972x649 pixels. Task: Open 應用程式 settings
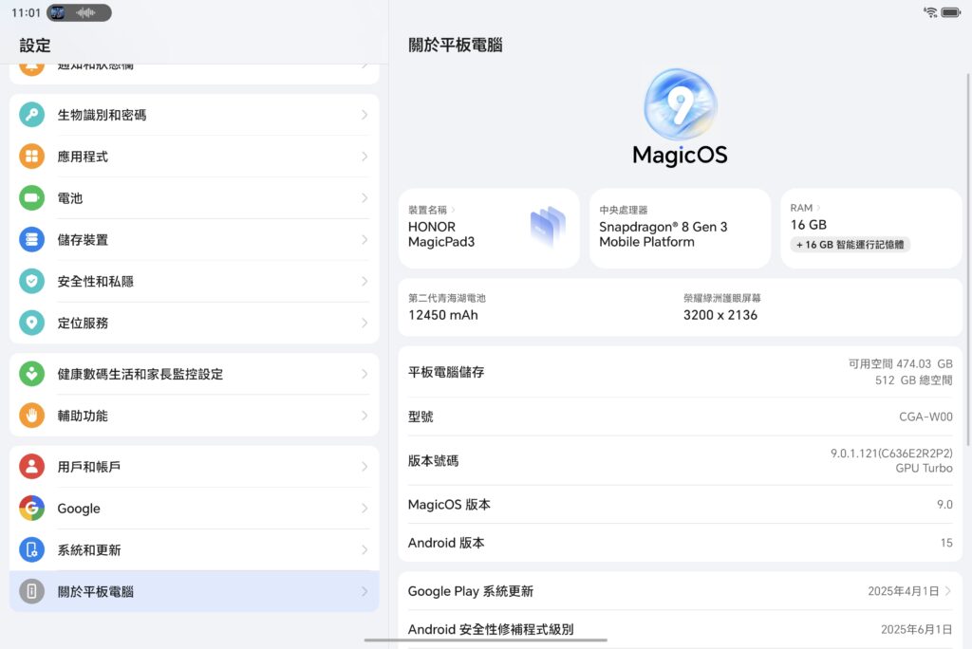pos(194,157)
